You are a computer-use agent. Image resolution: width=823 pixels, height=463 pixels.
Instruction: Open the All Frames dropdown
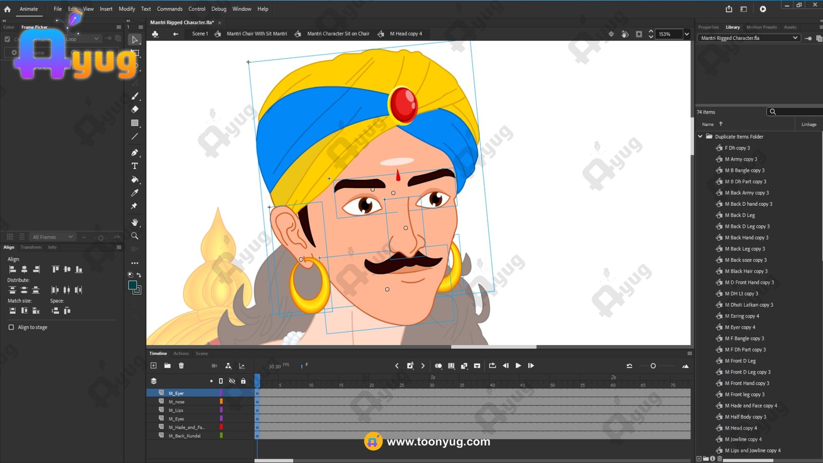(x=52, y=237)
